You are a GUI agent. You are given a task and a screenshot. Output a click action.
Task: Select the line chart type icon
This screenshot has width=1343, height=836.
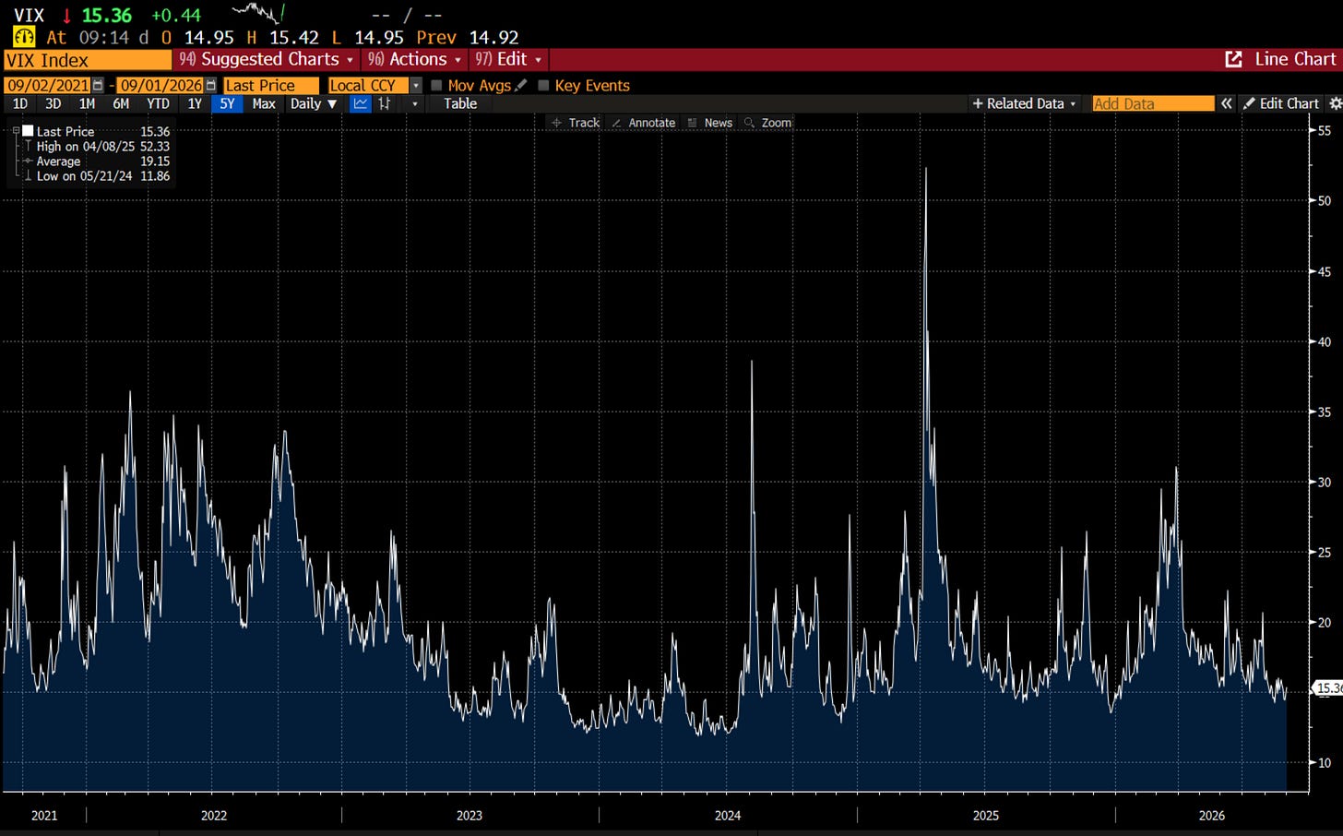[x=361, y=103]
